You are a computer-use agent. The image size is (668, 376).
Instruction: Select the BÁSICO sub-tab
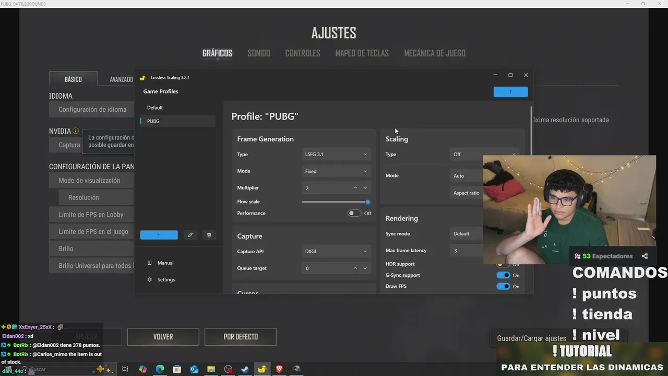pyautogui.click(x=73, y=79)
